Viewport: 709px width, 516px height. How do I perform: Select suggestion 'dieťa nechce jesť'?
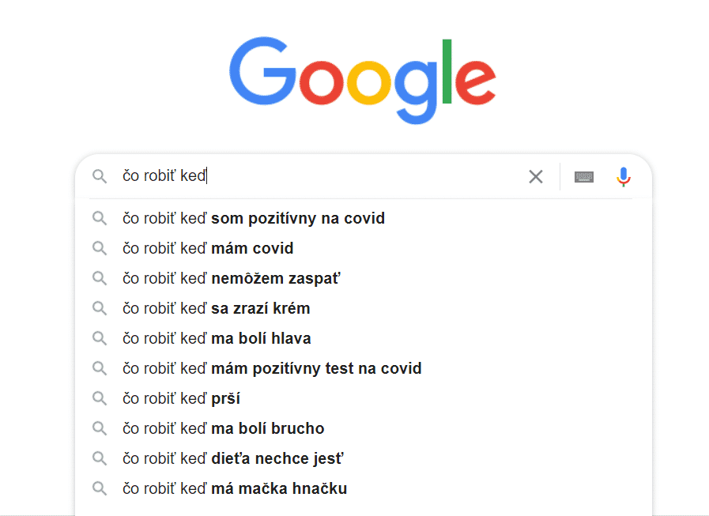[364, 458]
